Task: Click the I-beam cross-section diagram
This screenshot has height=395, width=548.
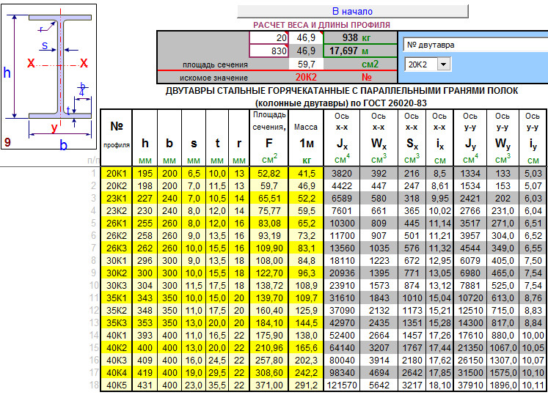Action: [x=48, y=76]
